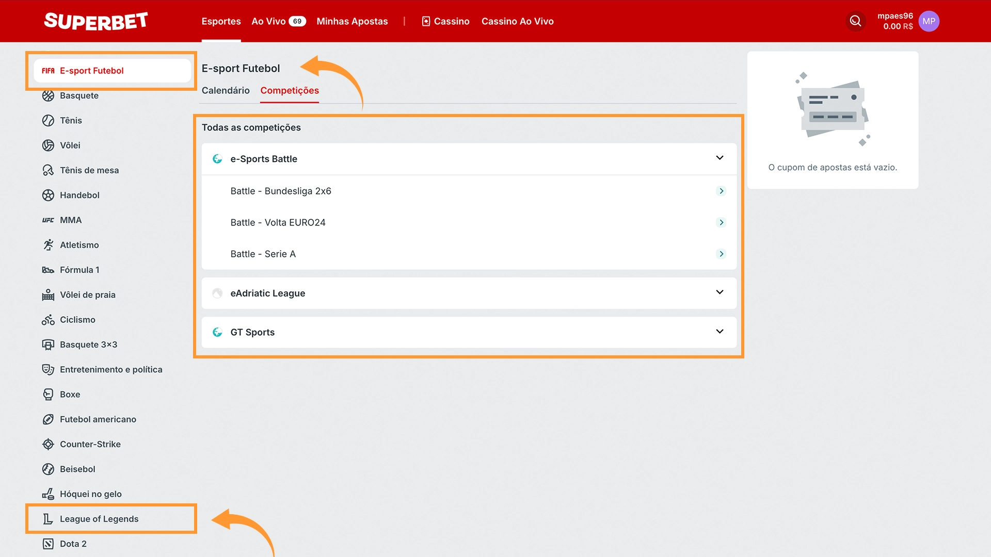The height and width of the screenshot is (557, 991).
Task: Click the Futebol americano ball icon
Action: click(x=48, y=419)
